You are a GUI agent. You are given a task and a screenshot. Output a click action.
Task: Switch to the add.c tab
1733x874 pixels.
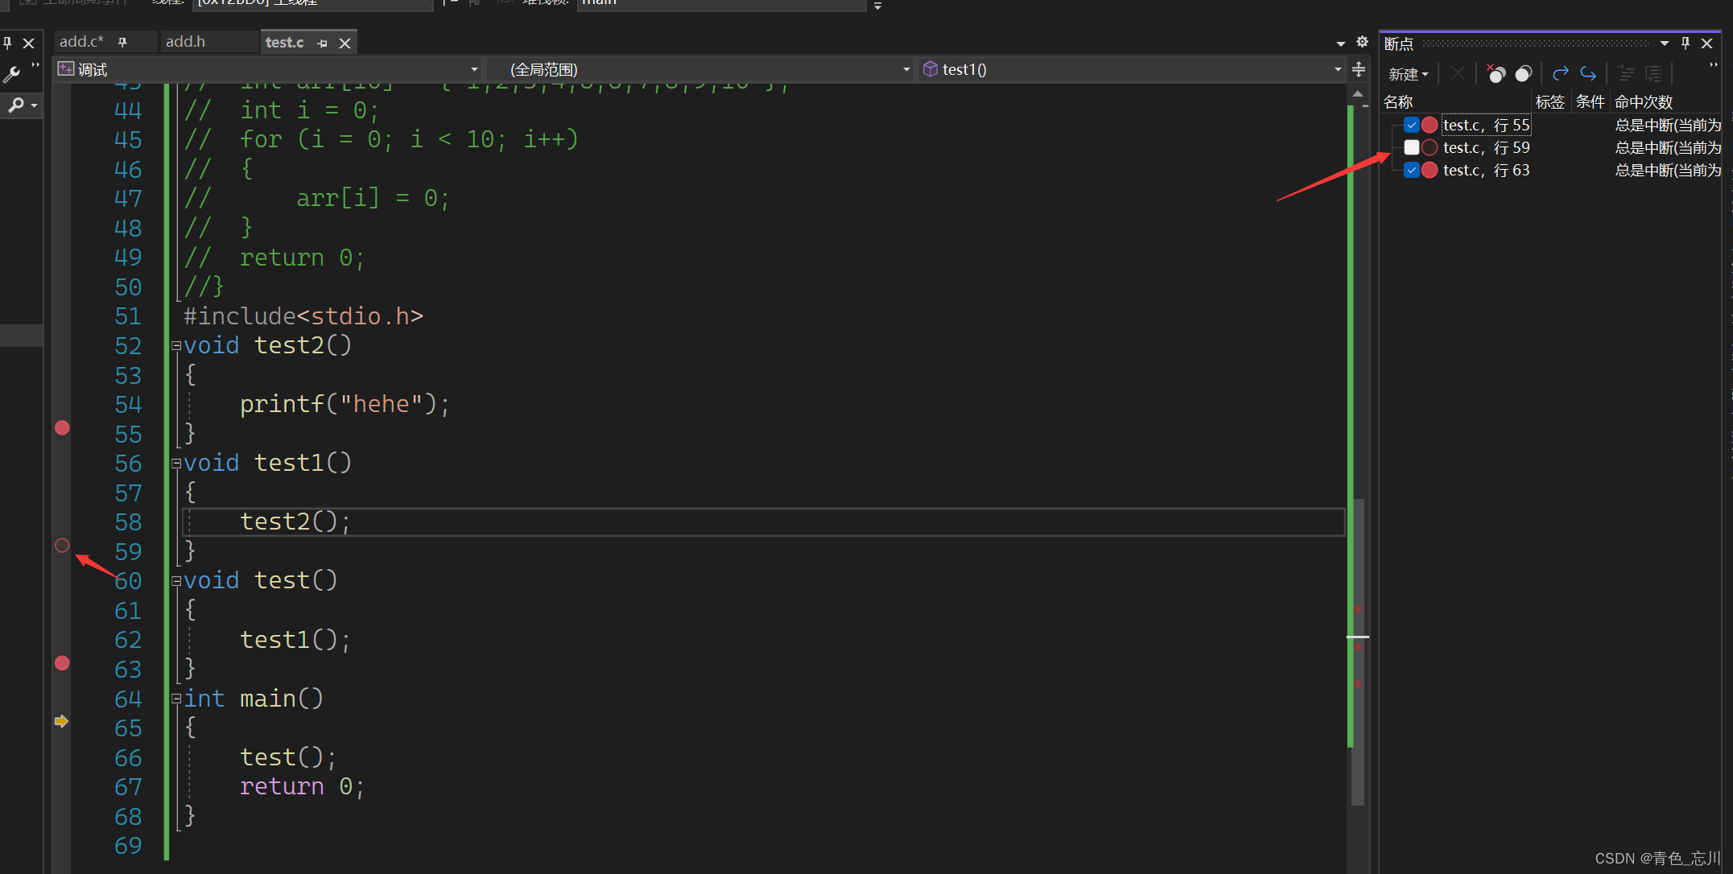pos(81,42)
